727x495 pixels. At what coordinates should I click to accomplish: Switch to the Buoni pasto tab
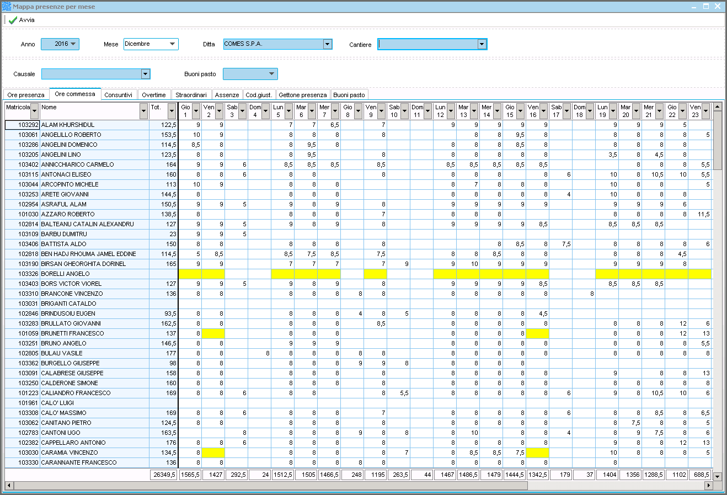point(349,95)
